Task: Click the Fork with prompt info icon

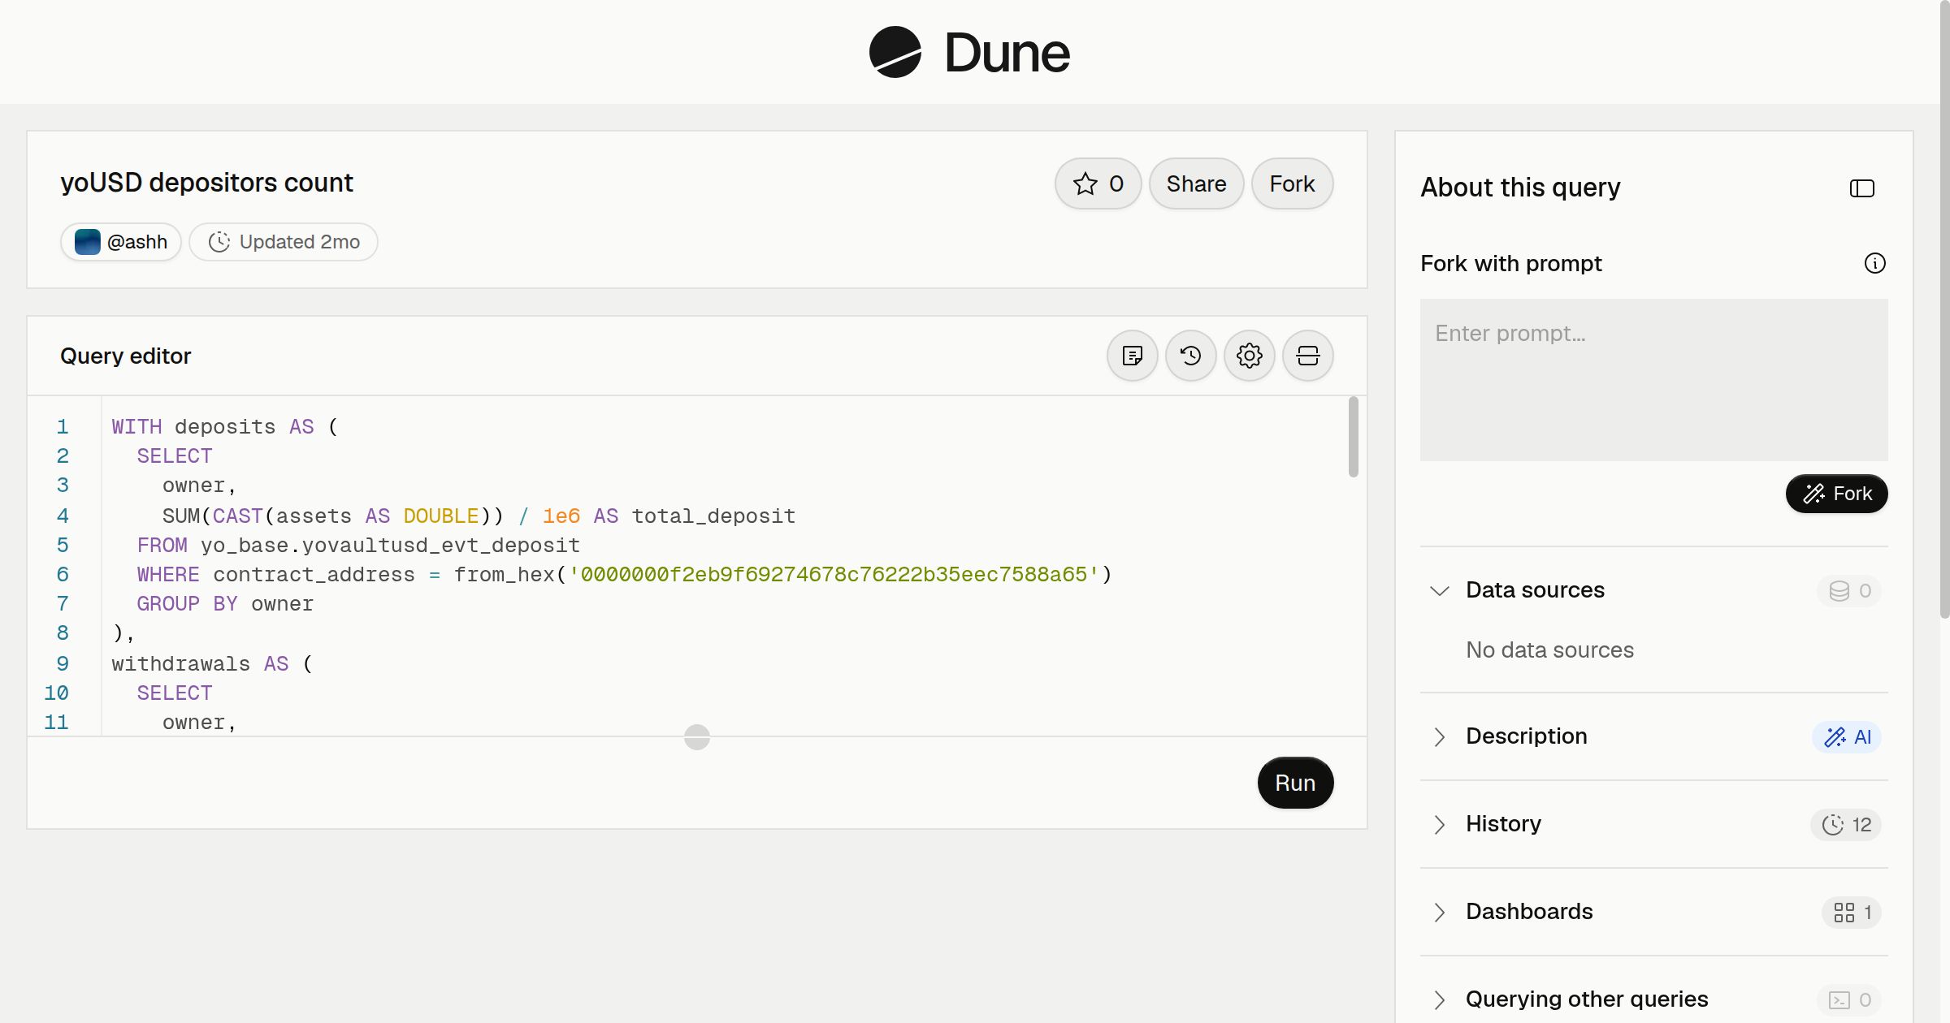Action: 1874,263
